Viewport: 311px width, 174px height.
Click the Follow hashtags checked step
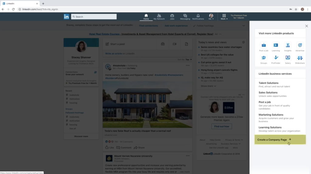point(203,26)
